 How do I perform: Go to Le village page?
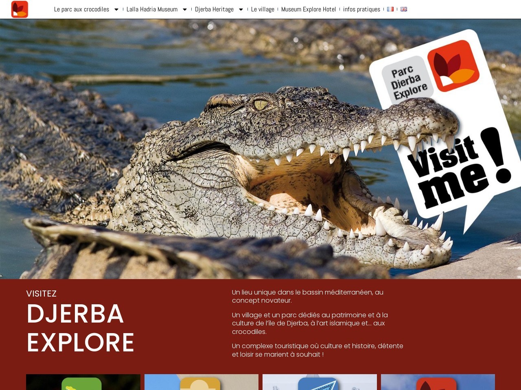point(263,9)
